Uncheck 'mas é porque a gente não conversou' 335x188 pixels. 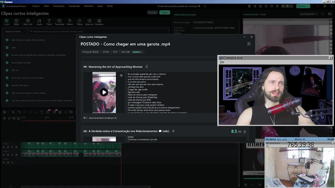7,40
